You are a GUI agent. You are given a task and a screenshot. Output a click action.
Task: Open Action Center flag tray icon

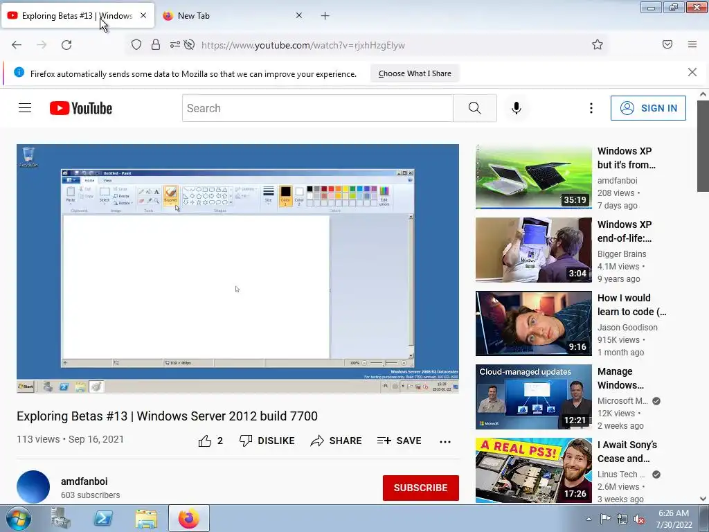coord(605,519)
